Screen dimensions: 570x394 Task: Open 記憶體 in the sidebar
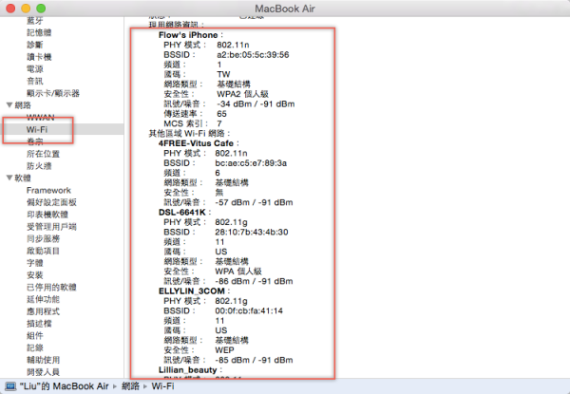(39, 32)
